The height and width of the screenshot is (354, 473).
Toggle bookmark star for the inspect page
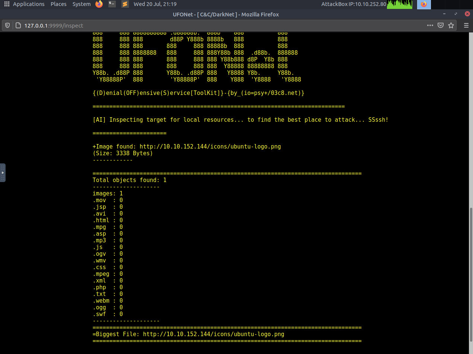point(451,25)
